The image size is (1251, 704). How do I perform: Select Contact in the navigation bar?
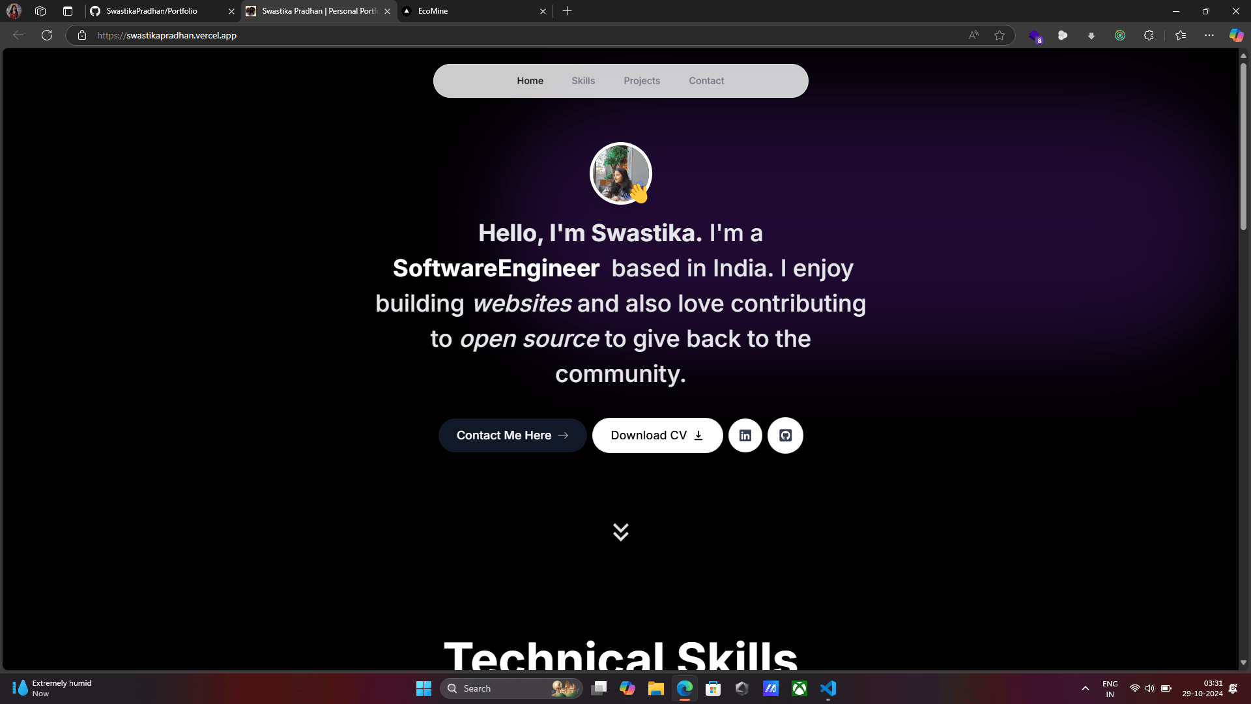(706, 81)
